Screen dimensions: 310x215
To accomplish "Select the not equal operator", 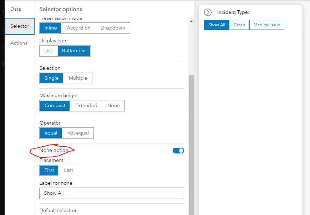I will tap(78, 133).
